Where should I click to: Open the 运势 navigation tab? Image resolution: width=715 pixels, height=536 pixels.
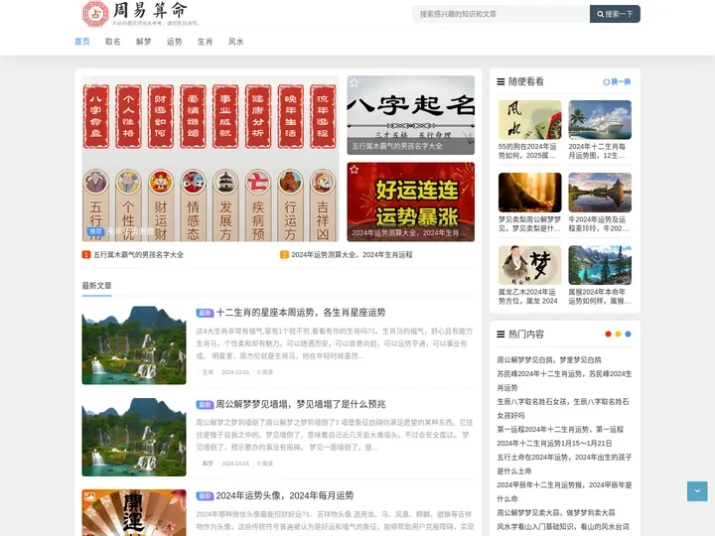174,42
